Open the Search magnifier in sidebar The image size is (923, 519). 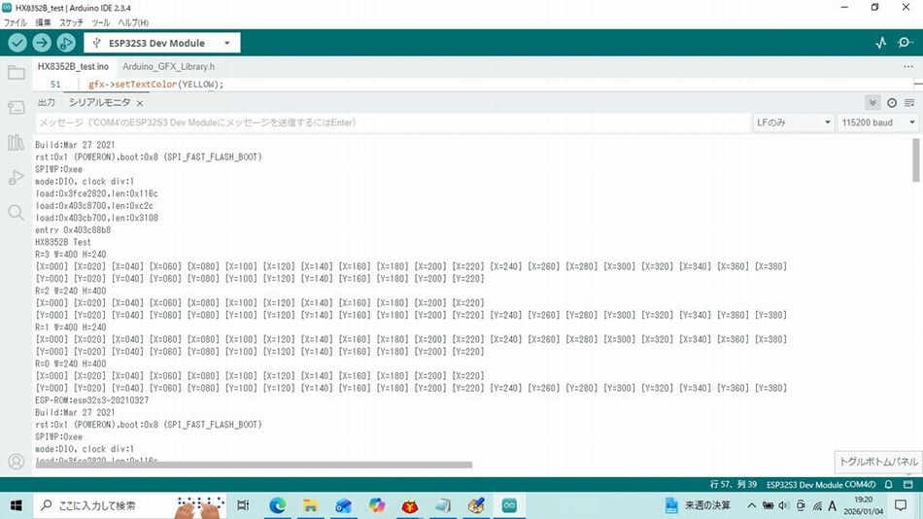[x=16, y=212]
